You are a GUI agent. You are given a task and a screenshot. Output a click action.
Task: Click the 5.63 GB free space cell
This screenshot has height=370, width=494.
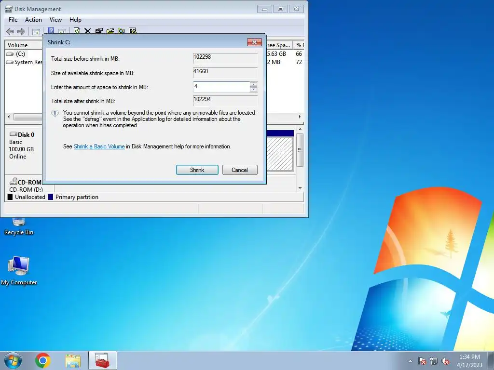point(276,54)
